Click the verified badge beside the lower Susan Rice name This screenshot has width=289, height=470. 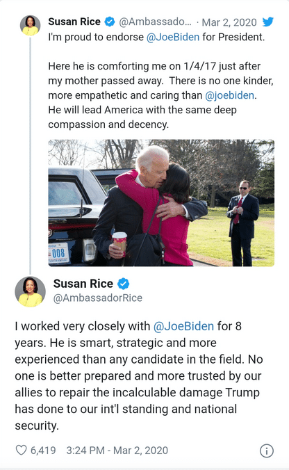coord(123,284)
